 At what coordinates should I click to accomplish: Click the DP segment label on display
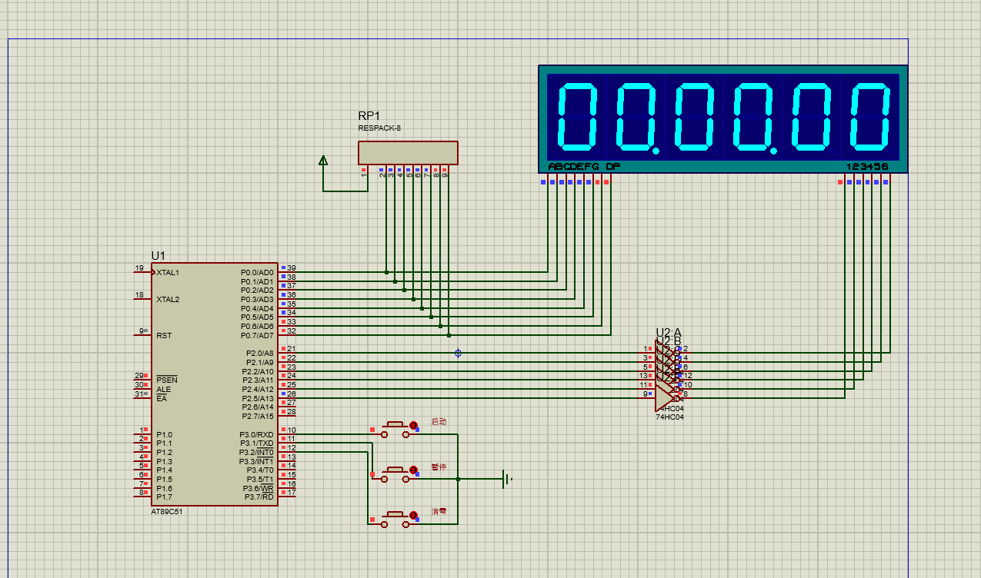click(612, 167)
